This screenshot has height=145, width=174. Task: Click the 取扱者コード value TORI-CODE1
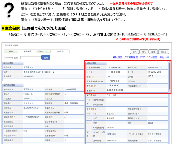(113, 86)
